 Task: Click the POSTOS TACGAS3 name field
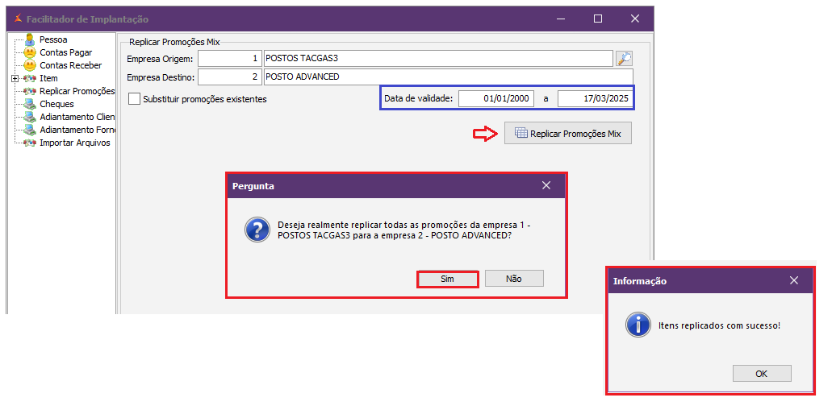point(438,58)
